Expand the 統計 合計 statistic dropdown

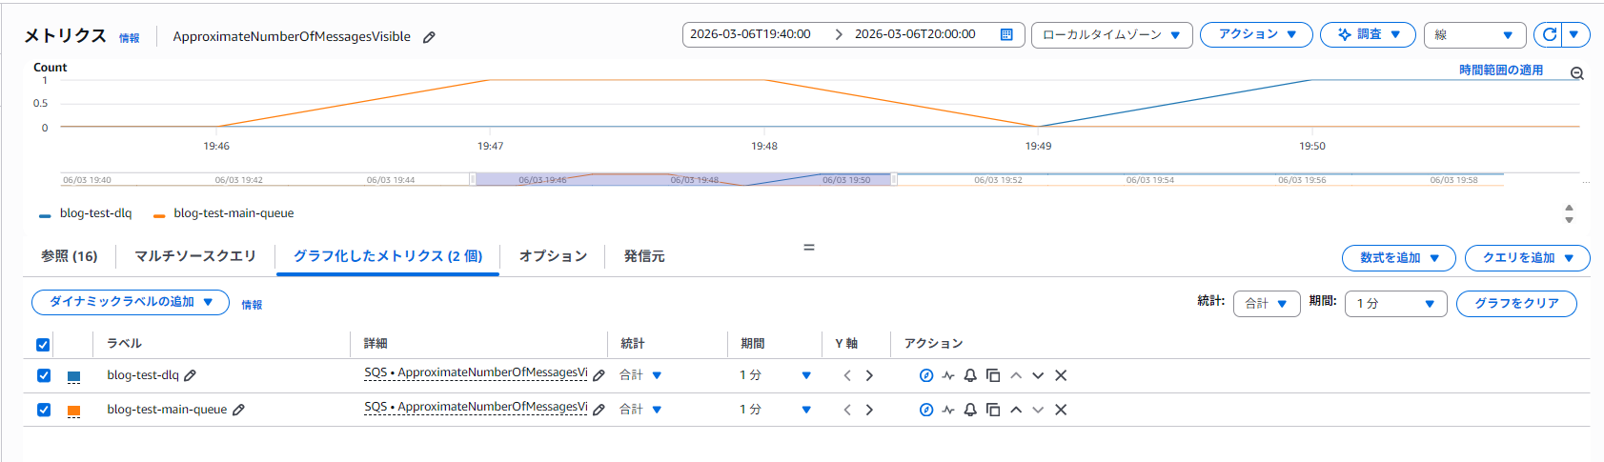point(1267,304)
